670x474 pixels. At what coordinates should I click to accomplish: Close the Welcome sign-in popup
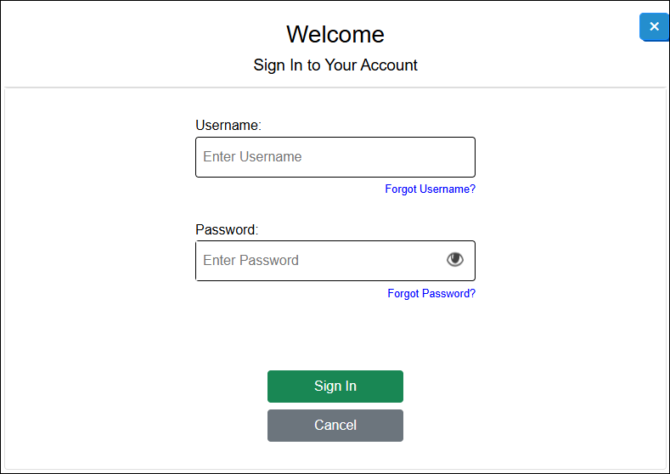(654, 27)
